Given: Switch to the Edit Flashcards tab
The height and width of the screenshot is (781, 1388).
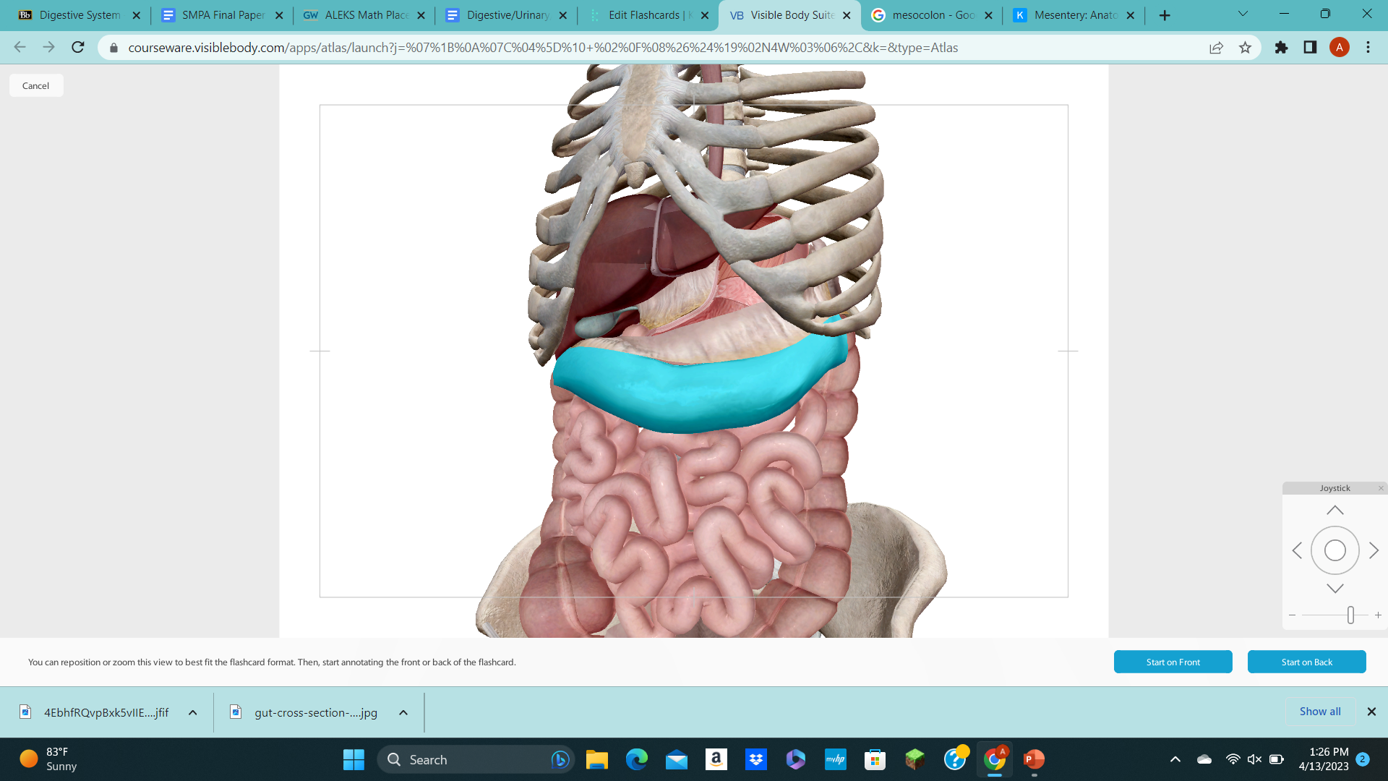Looking at the screenshot, I should tap(643, 14).
